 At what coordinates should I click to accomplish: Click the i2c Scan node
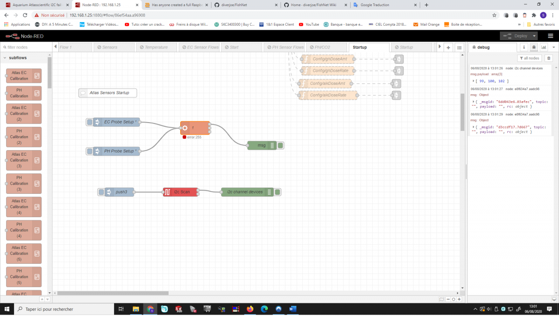tap(181, 192)
